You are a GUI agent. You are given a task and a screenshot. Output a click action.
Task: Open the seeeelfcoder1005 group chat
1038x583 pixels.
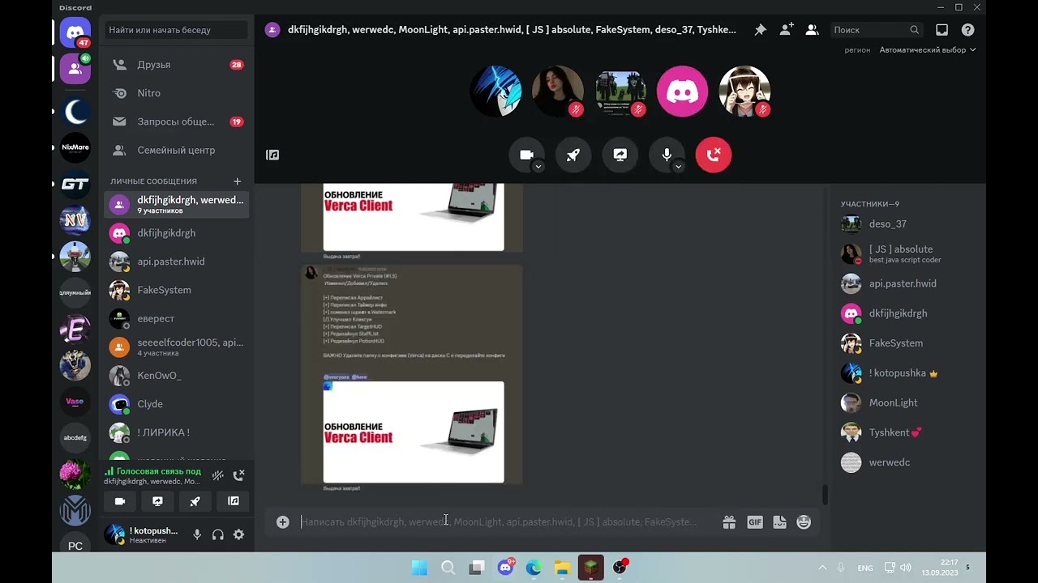point(177,347)
